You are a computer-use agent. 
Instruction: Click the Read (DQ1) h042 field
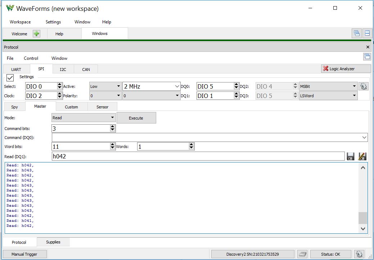point(198,156)
